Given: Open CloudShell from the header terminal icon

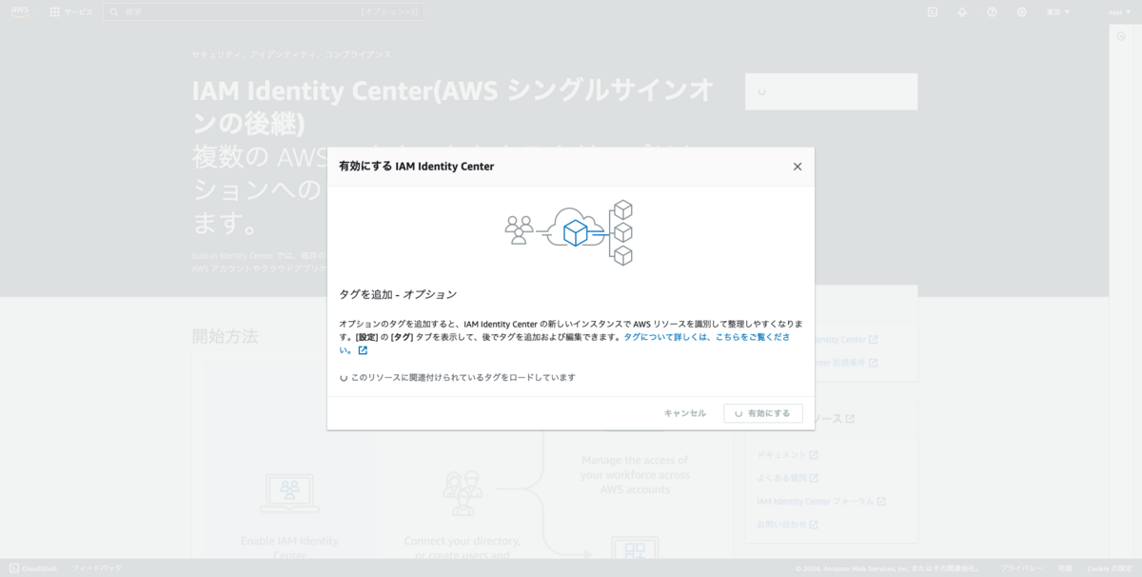Looking at the screenshot, I should 933,11.
